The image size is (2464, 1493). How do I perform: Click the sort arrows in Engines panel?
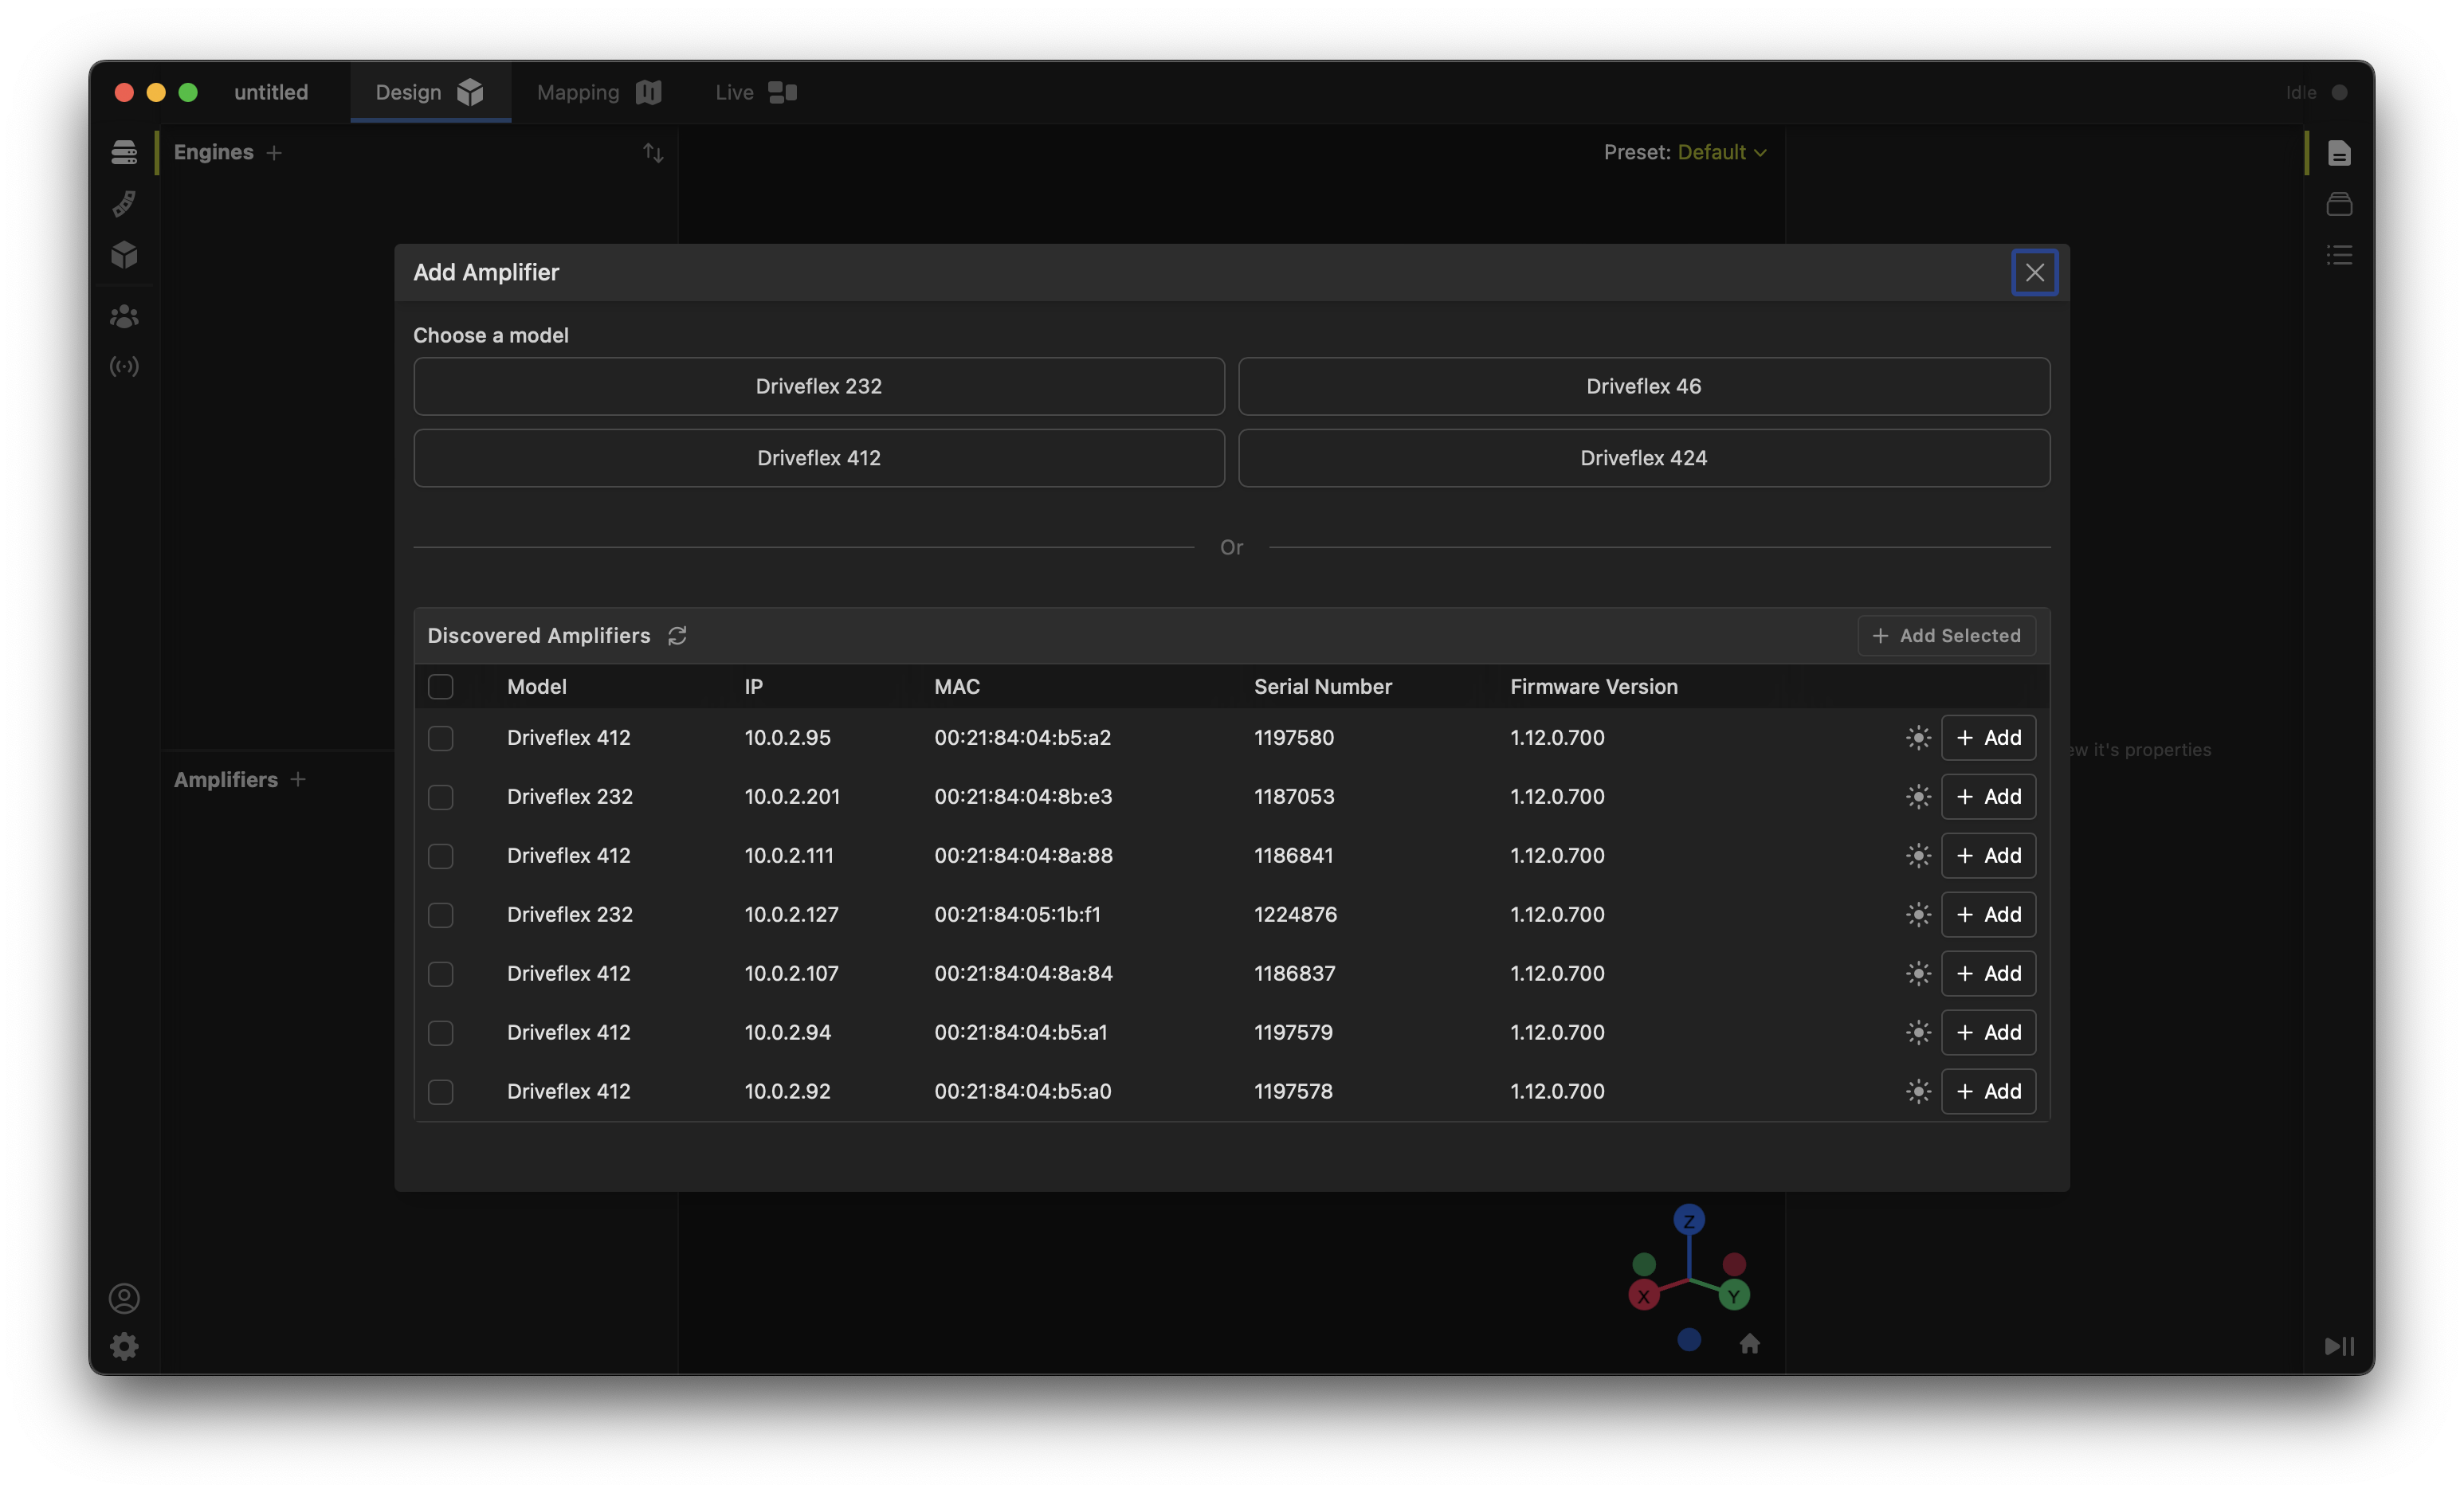(x=653, y=153)
